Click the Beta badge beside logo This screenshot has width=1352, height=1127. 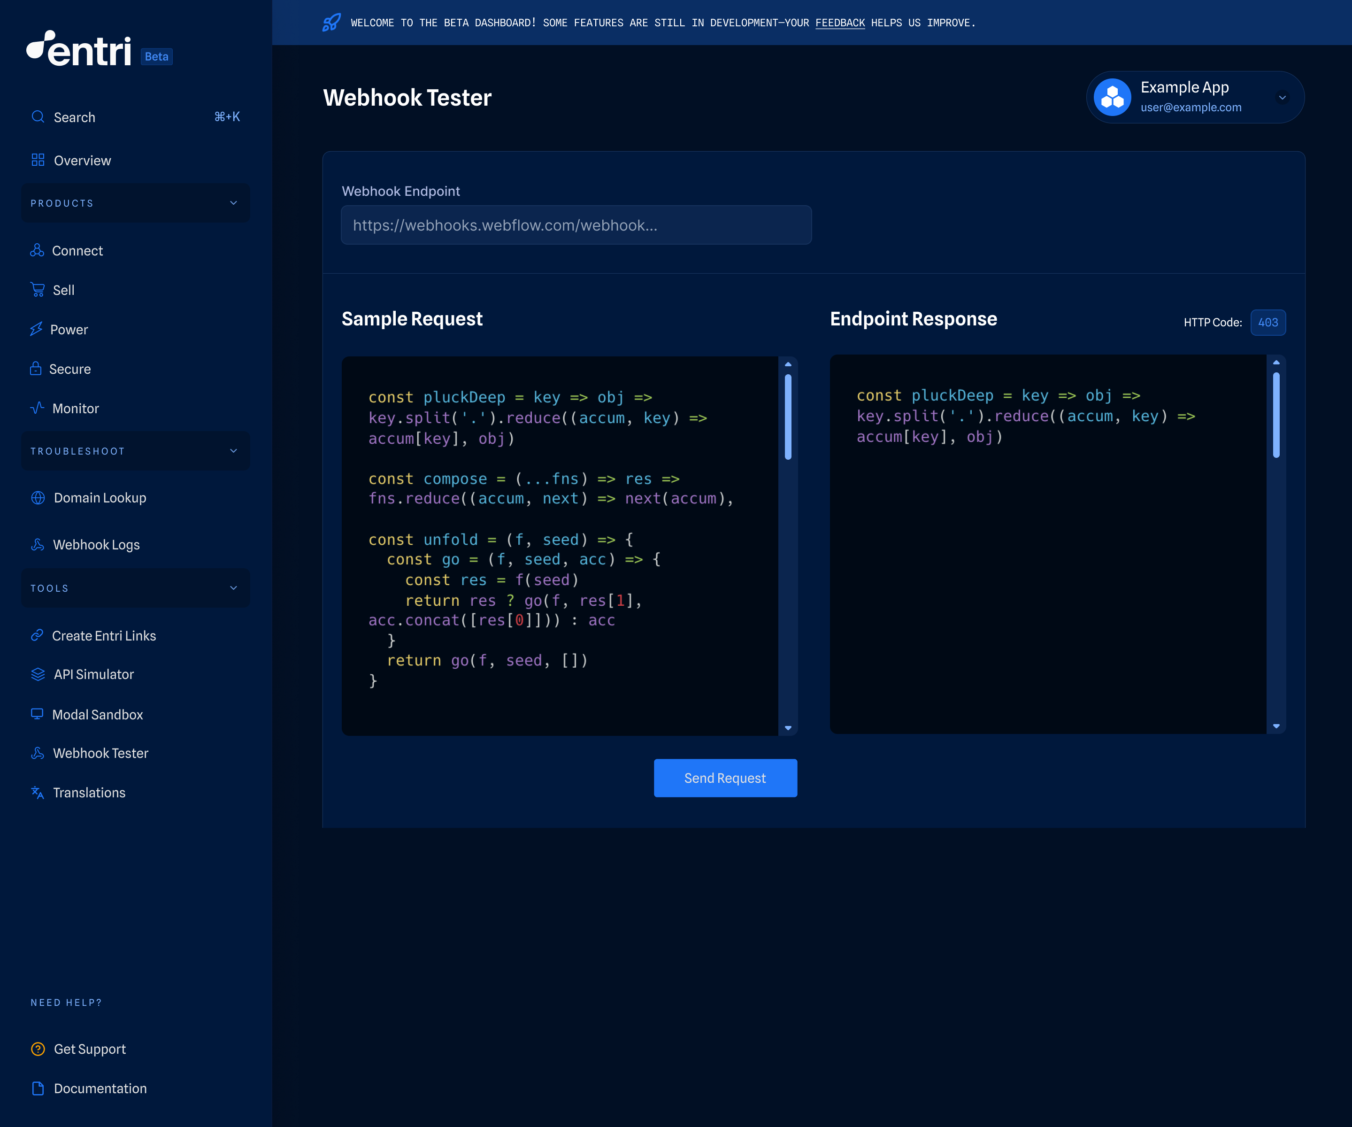156,57
